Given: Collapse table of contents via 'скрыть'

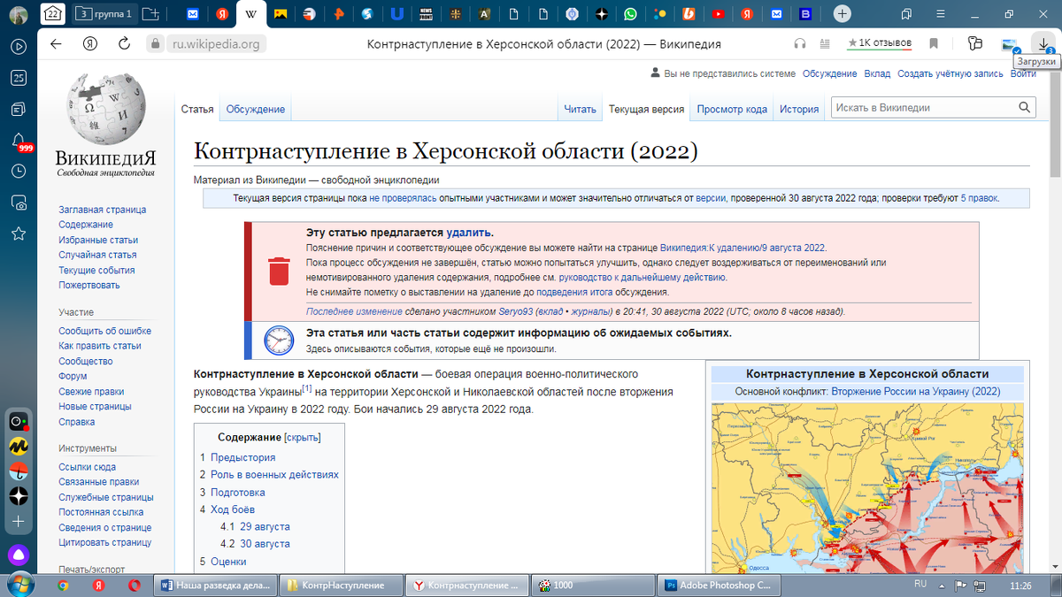Looking at the screenshot, I should [304, 437].
